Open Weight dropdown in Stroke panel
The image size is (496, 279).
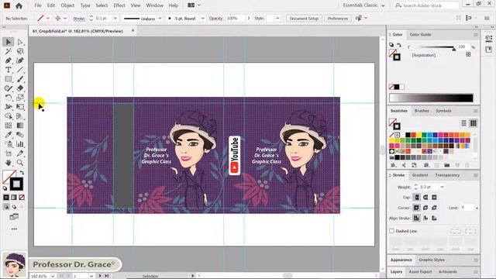442,187
